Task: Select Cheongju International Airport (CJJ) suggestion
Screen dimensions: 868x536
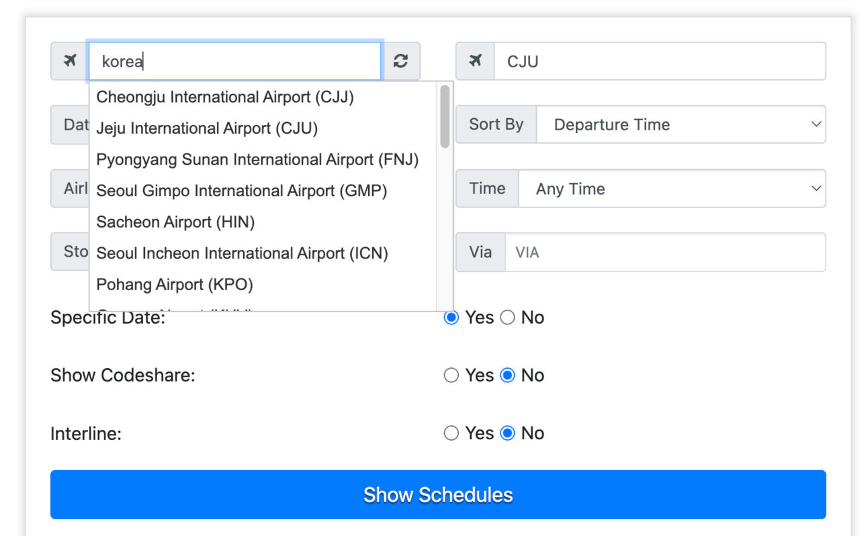Action: pos(225,97)
